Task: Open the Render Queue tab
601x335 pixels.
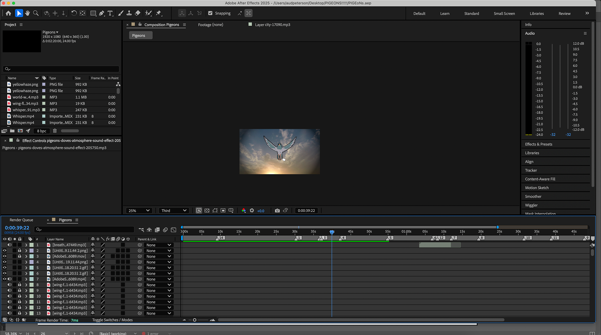Action: pos(21,220)
